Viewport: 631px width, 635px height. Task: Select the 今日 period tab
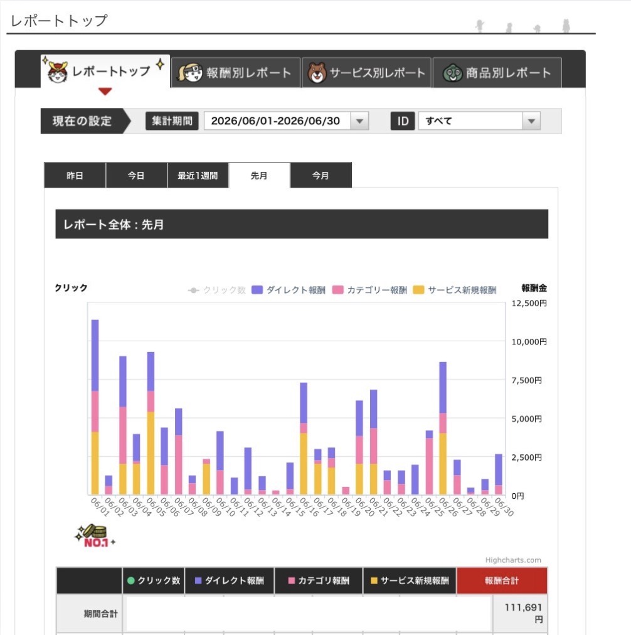pyautogui.click(x=136, y=175)
